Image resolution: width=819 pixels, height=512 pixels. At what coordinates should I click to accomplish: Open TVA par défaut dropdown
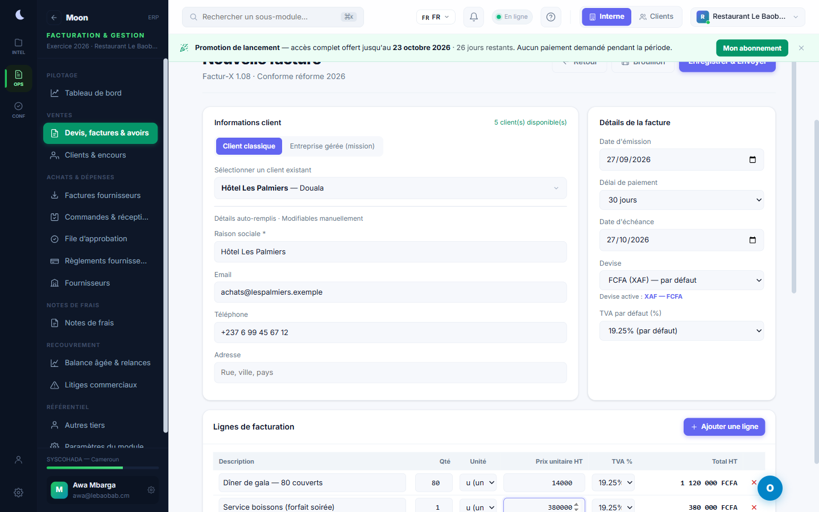[681, 331]
